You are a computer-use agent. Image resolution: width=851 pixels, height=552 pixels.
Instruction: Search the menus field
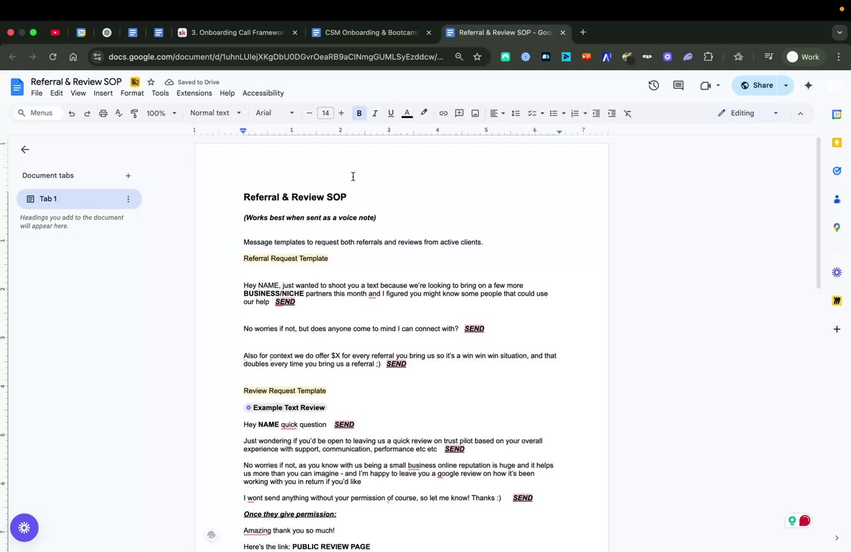point(39,114)
